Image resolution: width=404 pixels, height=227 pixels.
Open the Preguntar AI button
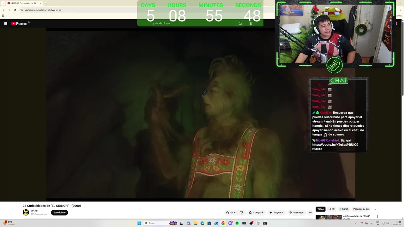(276, 212)
